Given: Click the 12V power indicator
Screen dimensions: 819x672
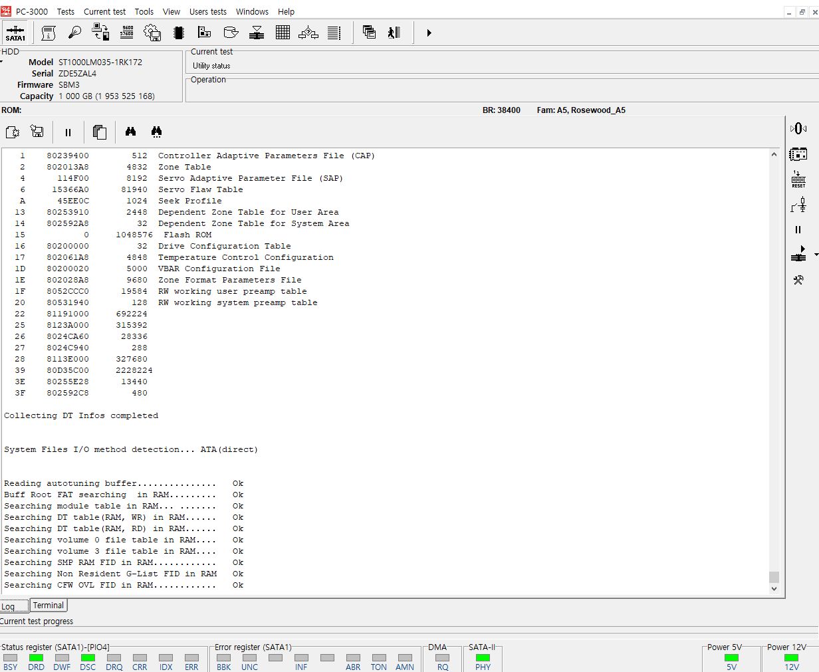Looking at the screenshot, I should (x=791, y=658).
